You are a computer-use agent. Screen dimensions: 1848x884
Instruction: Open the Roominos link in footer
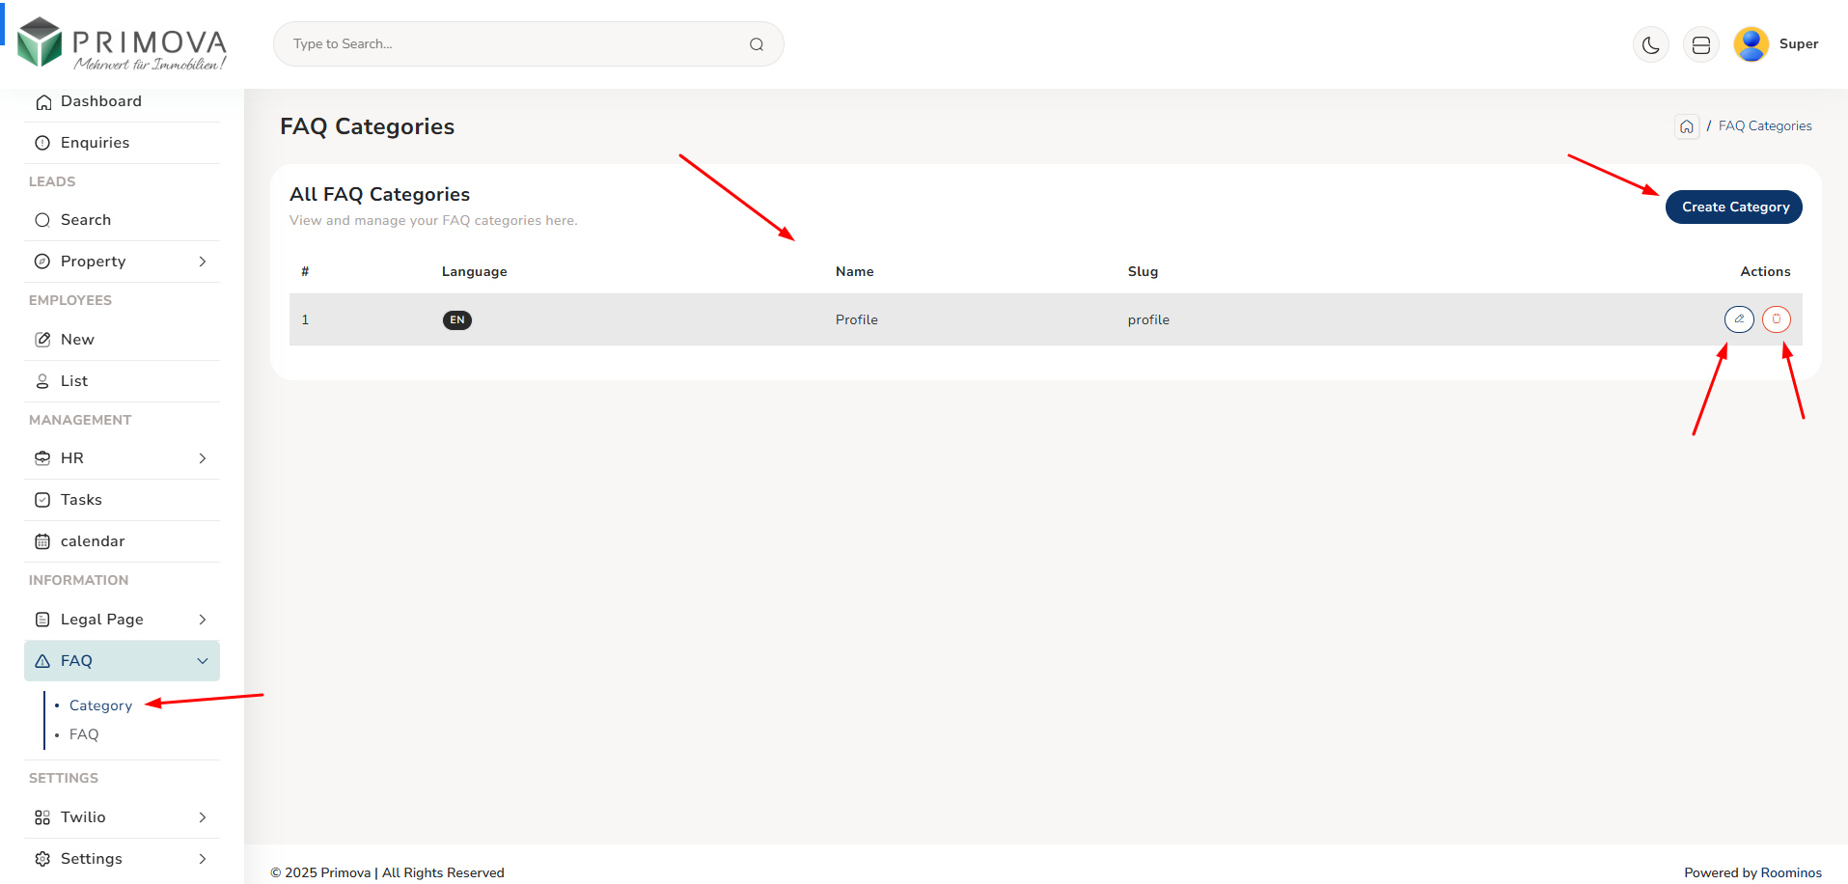(1791, 872)
